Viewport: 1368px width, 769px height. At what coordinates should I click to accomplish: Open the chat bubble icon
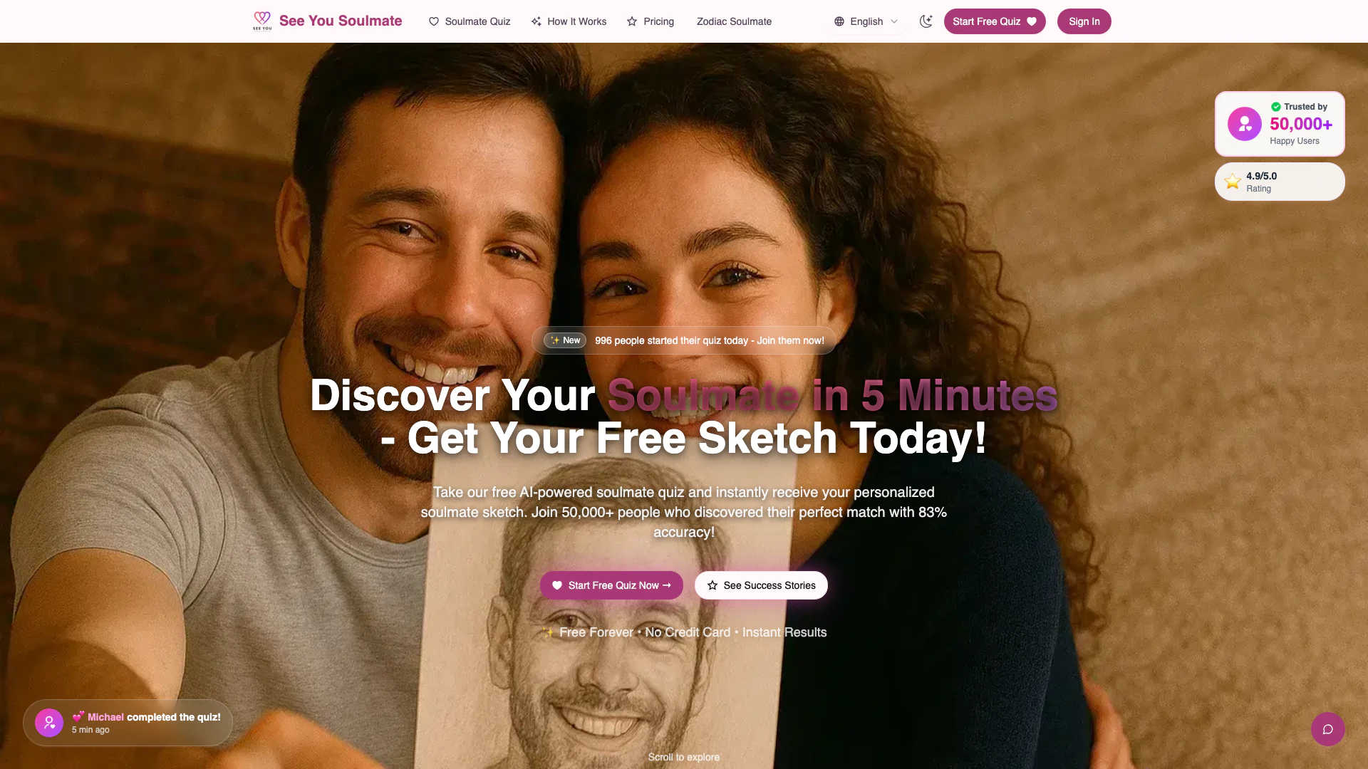click(x=1327, y=729)
